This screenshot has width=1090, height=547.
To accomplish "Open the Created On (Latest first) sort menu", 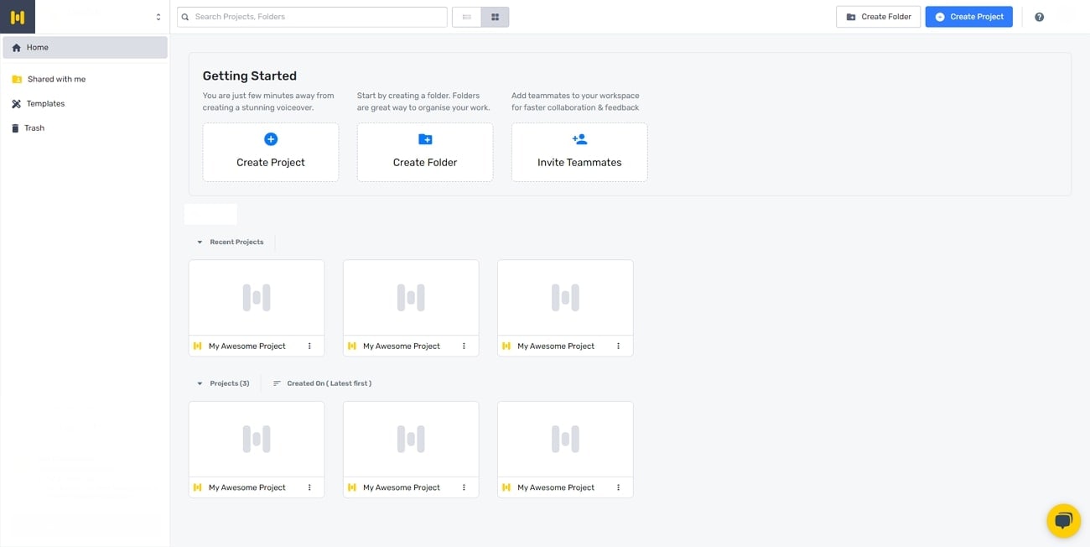I will pos(322,383).
